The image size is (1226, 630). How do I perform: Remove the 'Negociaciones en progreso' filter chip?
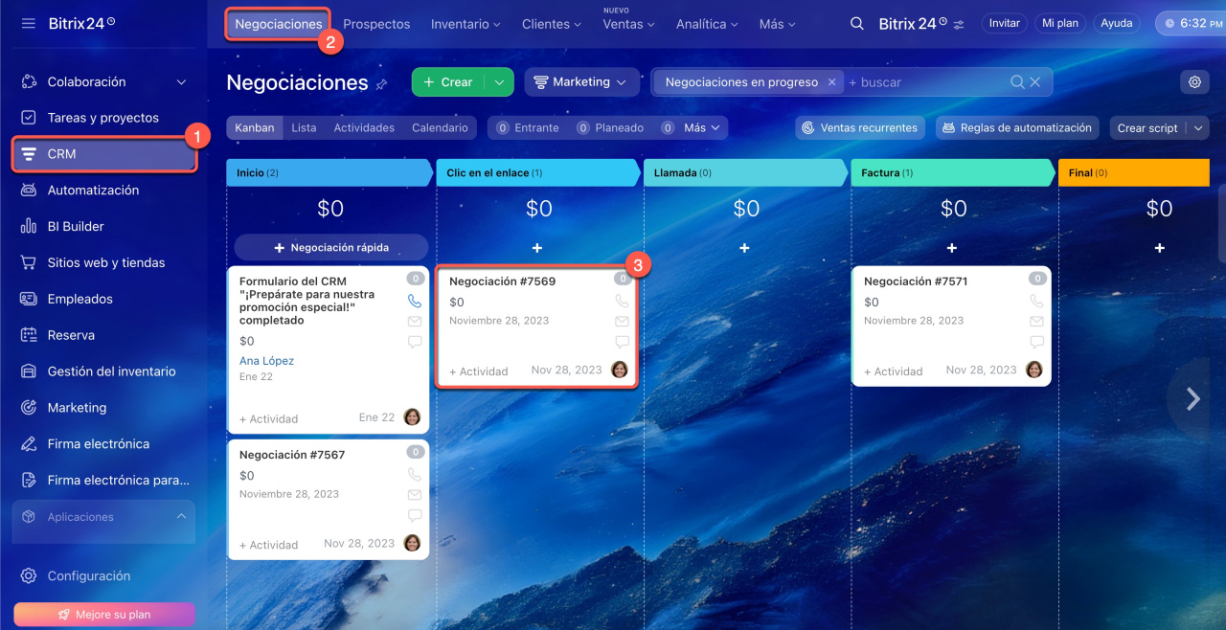click(831, 82)
